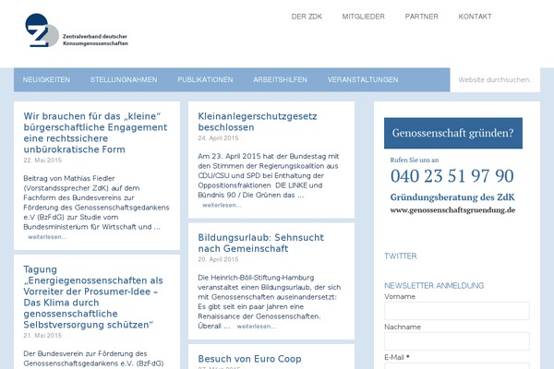Open the DER ZDK menu

[307, 17]
